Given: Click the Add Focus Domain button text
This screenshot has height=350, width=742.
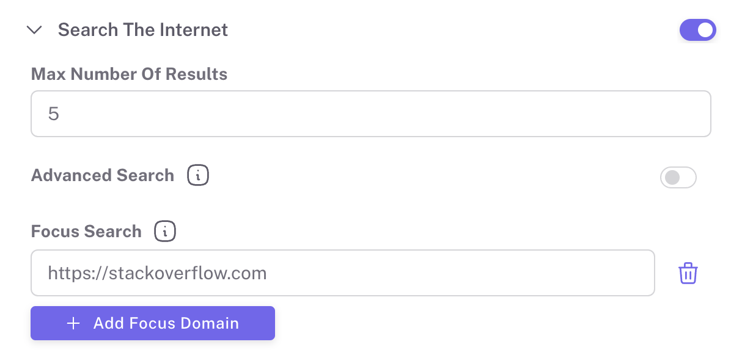Looking at the screenshot, I should click(x=166, y=323).
